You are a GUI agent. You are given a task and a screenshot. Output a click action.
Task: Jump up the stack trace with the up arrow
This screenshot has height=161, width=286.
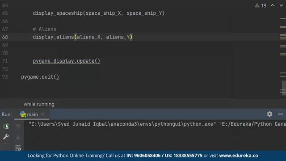18,126
